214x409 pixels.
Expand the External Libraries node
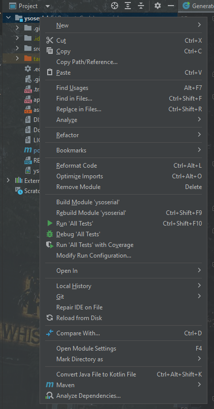tap(8, 180)
